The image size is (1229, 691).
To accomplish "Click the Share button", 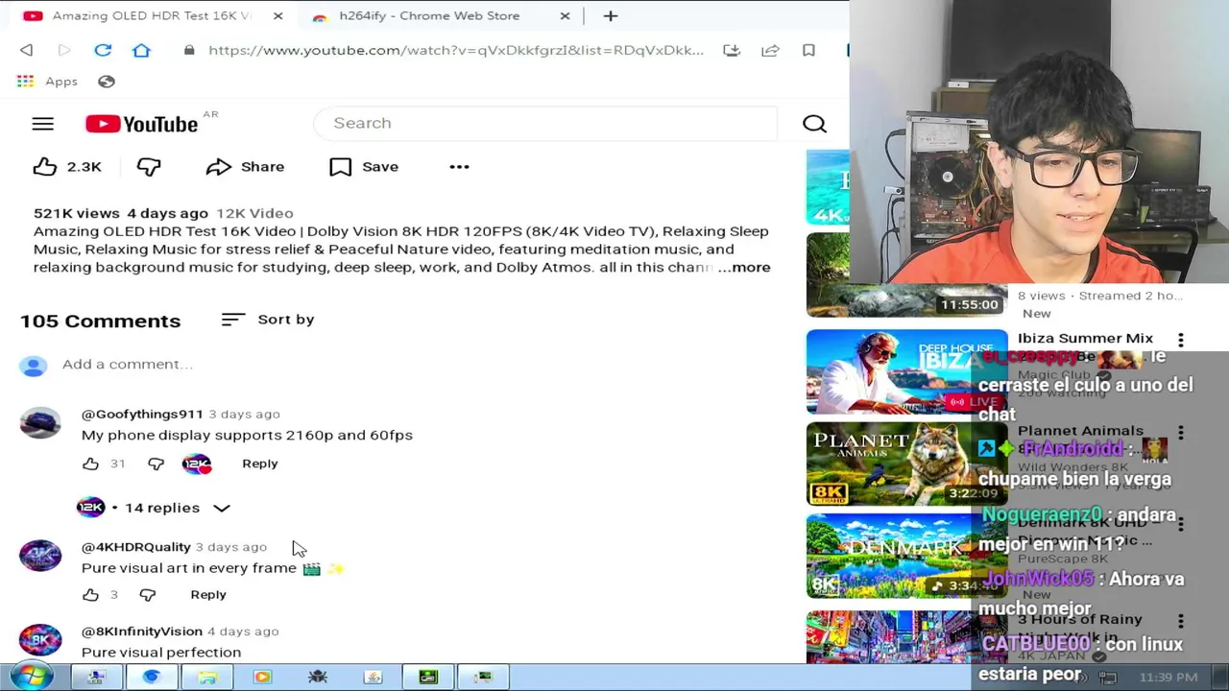I will (x=245, y=167).
